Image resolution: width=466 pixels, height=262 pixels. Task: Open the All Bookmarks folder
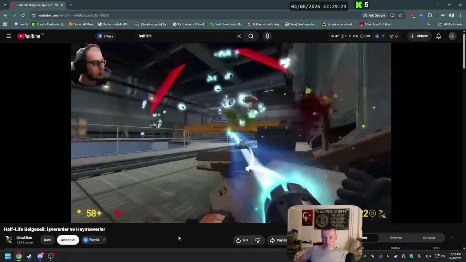pyautogui.click(x=450, y=24)
